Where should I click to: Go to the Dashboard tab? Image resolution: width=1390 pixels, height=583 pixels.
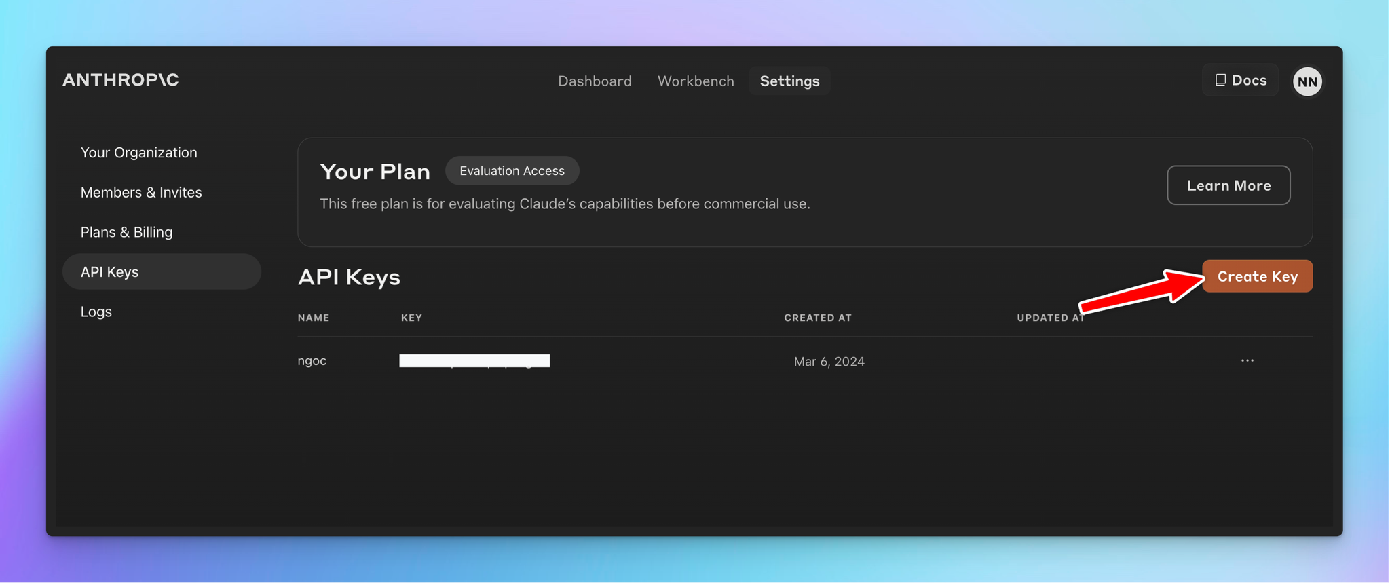click(x=595, y=81)
